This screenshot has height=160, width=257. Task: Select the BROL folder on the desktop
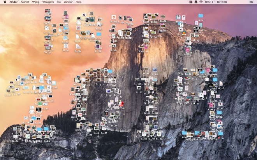point(219,113)
